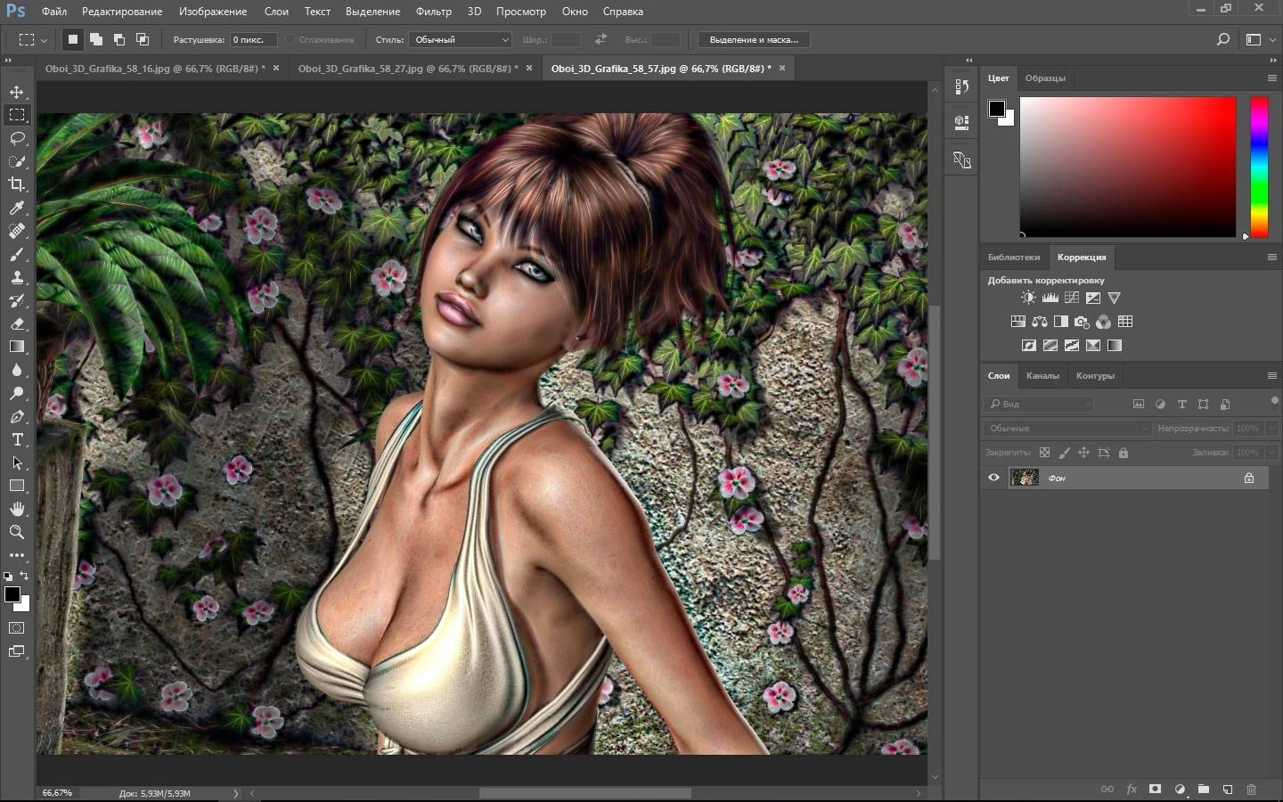This screenshot has height=802, width=1283.
Task: Select the Eraser tool
Action: [17, 323]
